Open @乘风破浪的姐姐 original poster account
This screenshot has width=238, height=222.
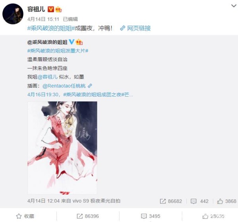point(47,42)
